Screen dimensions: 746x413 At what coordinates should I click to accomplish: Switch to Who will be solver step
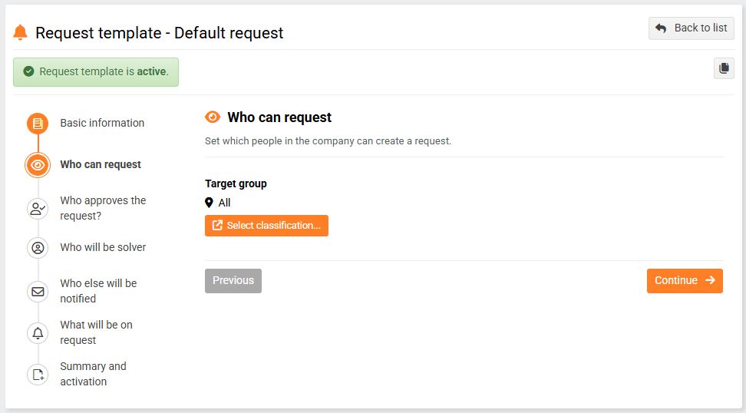(103, 247)
